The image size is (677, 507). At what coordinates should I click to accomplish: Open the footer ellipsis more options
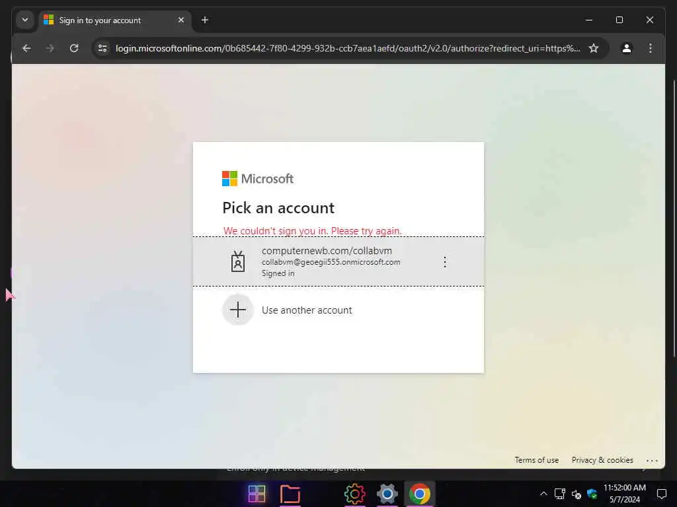[x=652, y=460]
